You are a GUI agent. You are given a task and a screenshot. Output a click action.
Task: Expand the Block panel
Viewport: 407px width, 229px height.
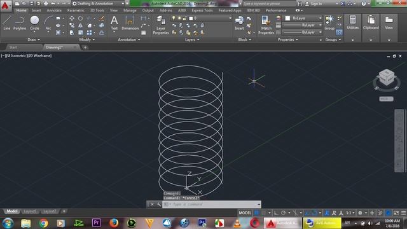[244, 39]
